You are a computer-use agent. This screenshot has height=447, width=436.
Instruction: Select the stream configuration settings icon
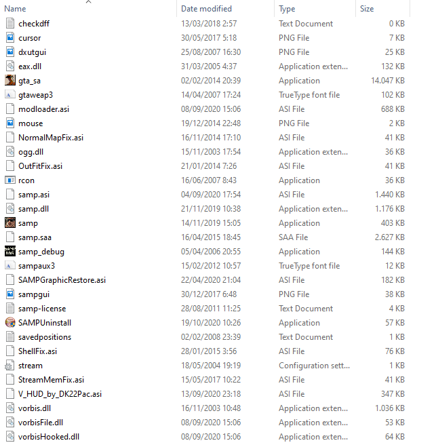coord(10,366)
